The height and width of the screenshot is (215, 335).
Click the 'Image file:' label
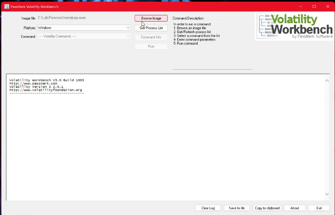(28, 18)
